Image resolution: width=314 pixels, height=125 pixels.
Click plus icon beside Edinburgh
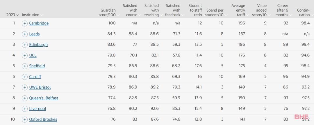[x=24, y=45]
